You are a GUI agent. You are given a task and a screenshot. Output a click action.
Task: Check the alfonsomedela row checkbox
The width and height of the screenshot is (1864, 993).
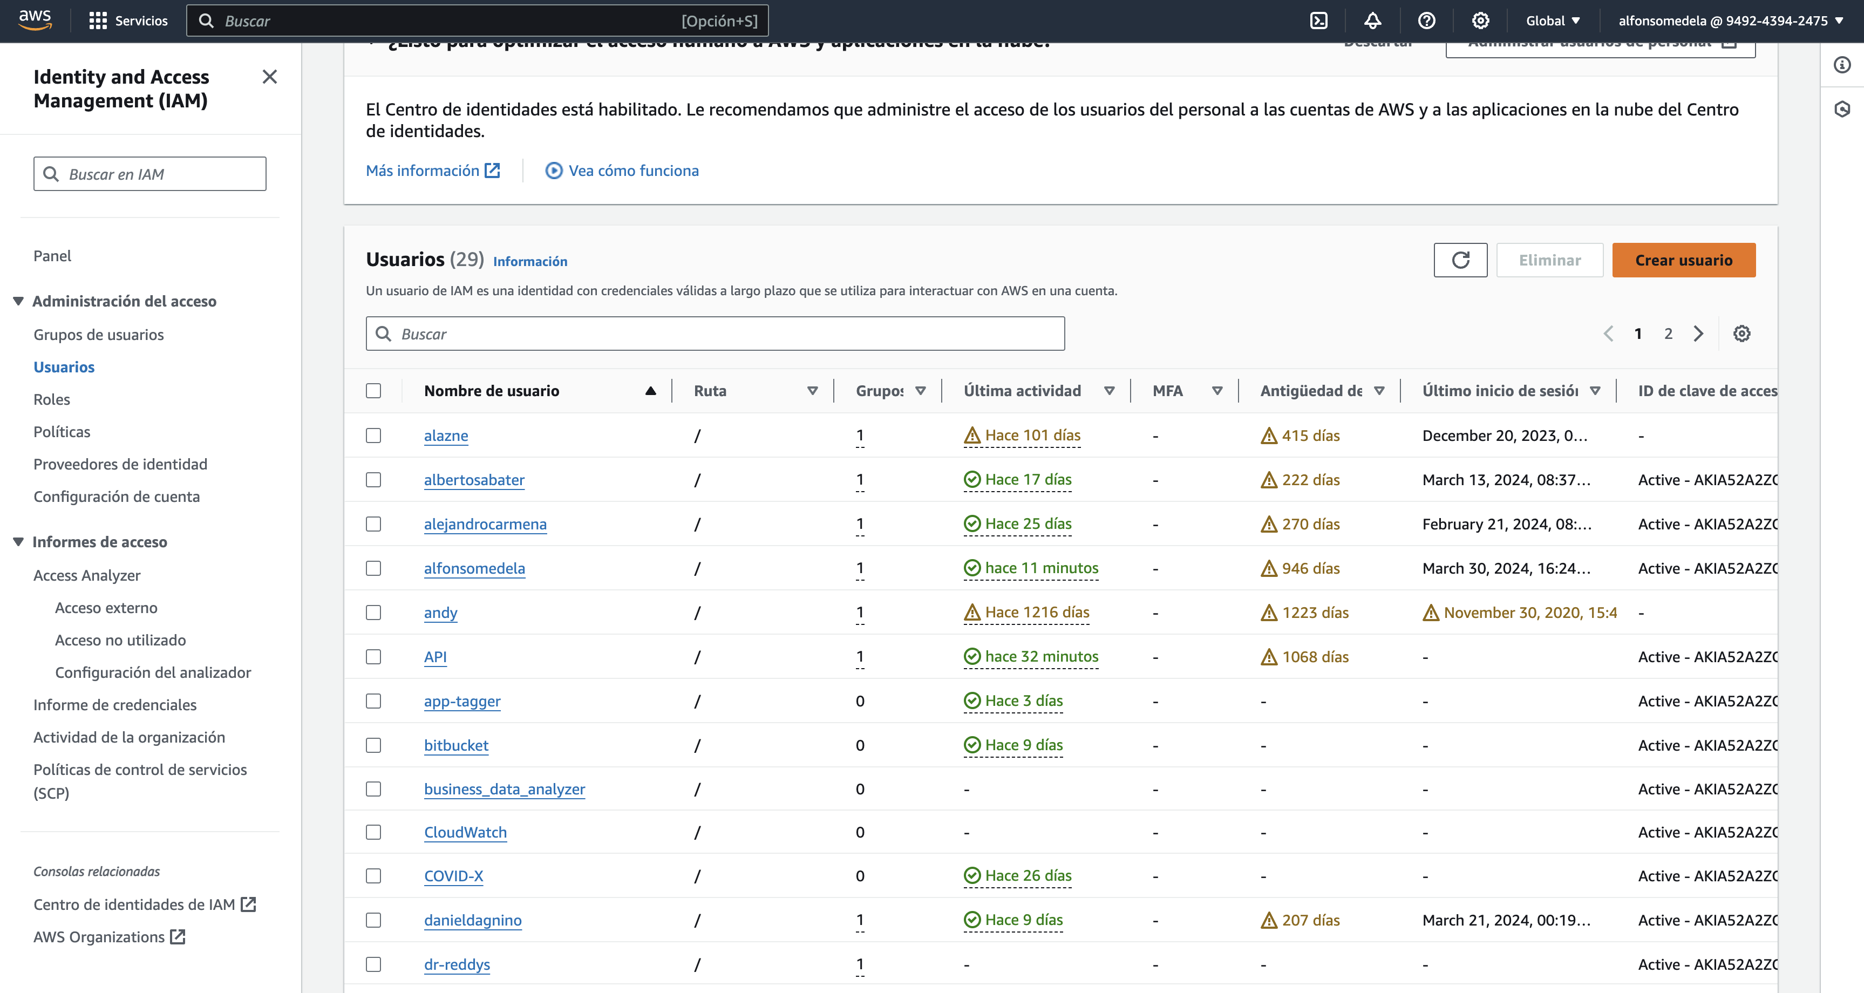(373, 569)
